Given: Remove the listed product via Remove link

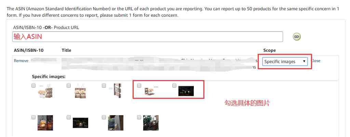Looking at the screenshot, I should pyautogui.click(x=21, y=61).
